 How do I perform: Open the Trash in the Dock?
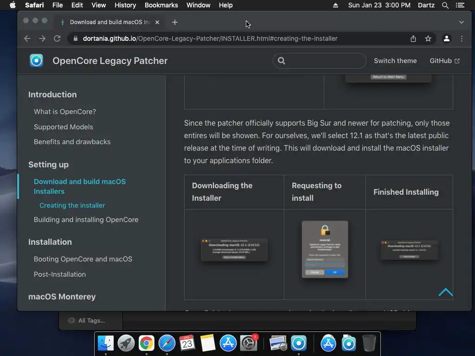pos(369,343)
